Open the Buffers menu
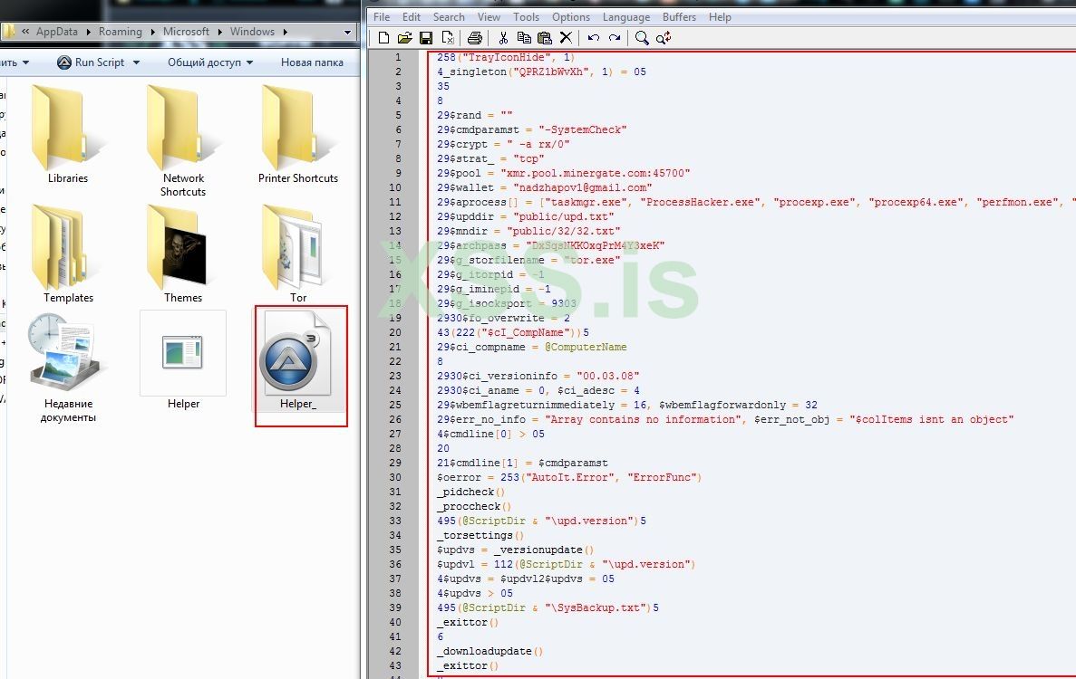 [x=679, y=17]
